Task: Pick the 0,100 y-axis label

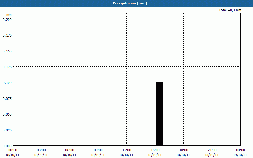Action: [x=7, y=82]
